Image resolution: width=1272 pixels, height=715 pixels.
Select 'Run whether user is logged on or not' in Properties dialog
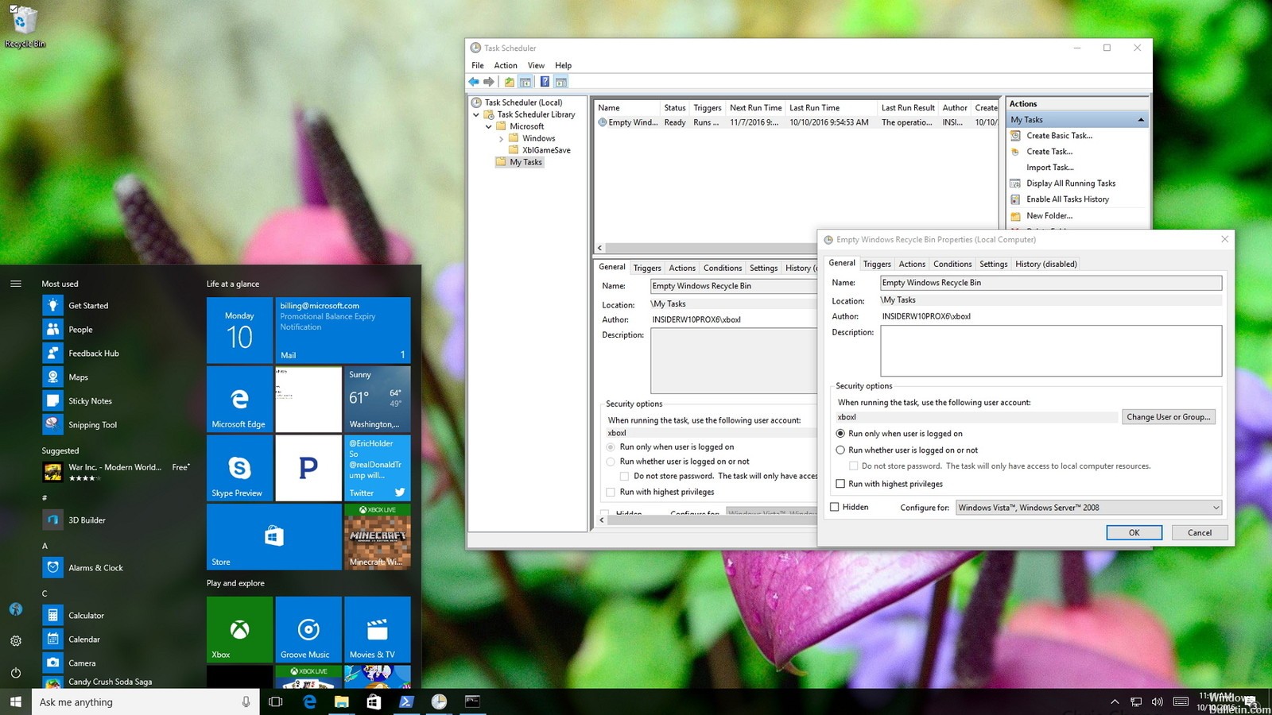click(x=840, y=450)
